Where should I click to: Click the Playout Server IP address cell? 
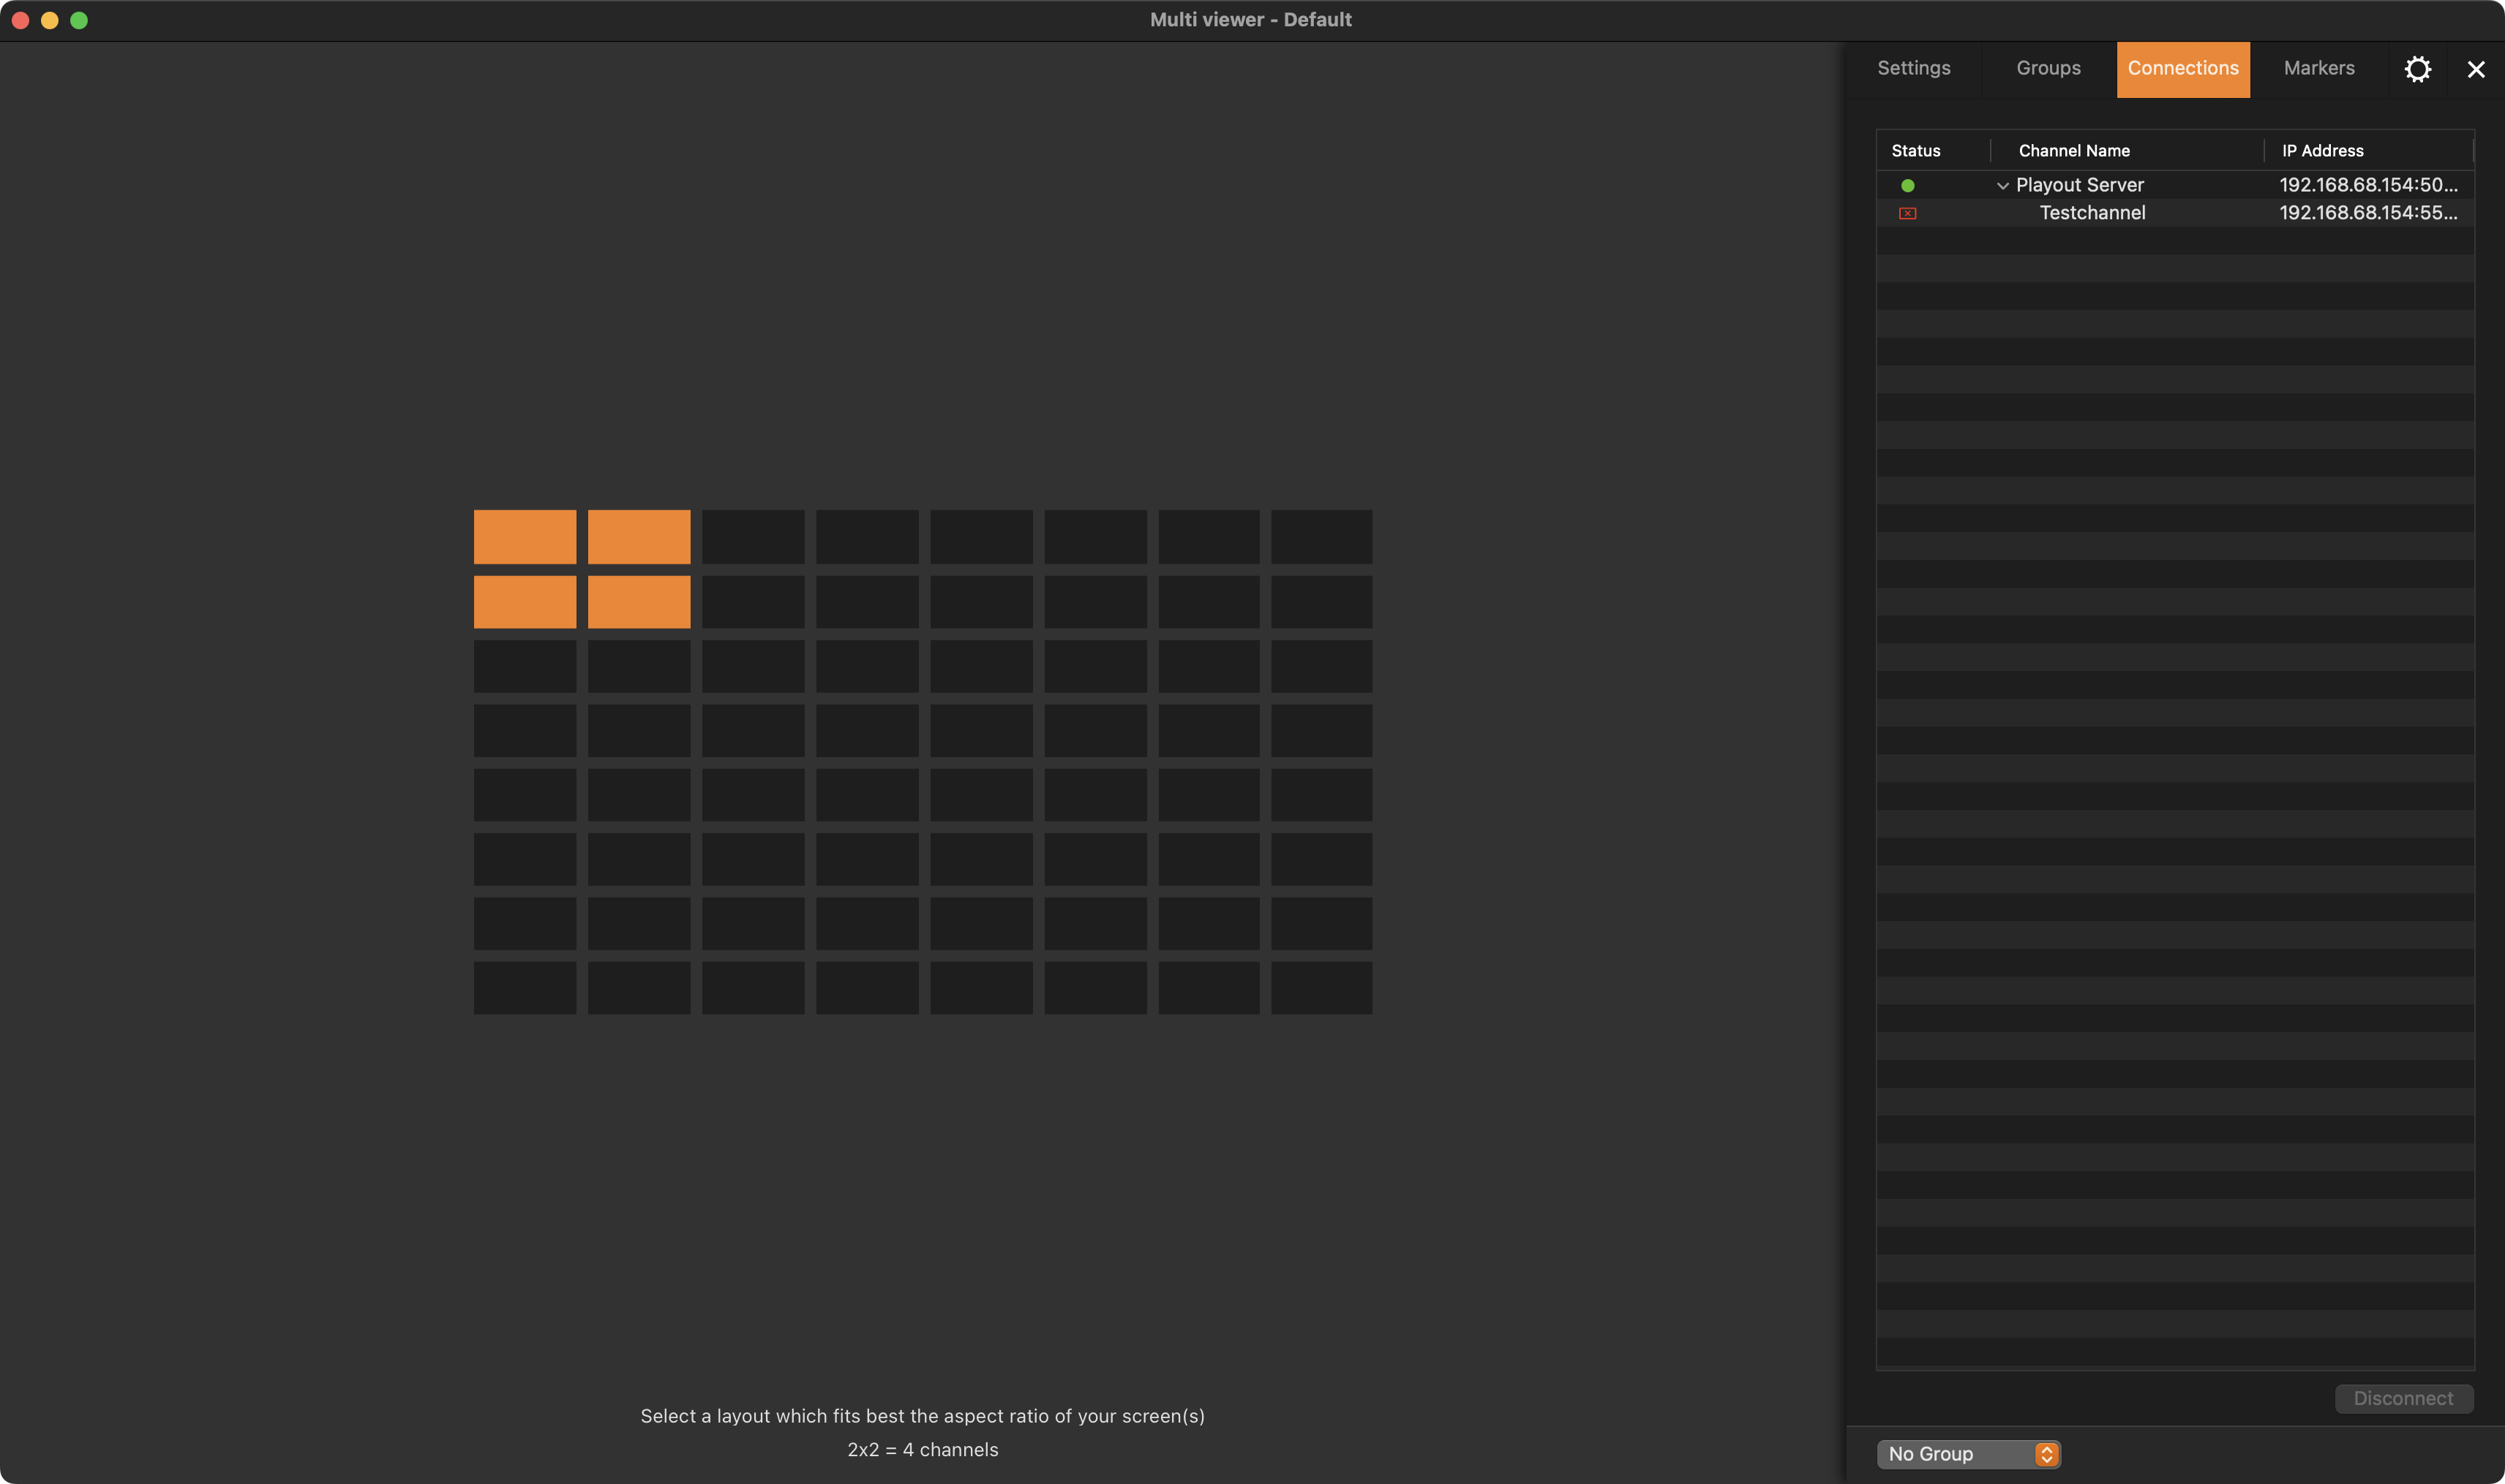[x=2368, y=185]
